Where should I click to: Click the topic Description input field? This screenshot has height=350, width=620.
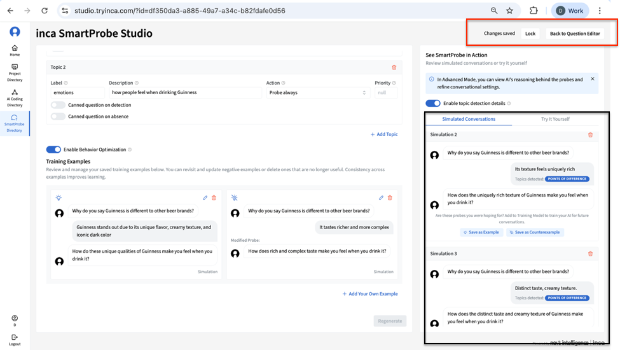click(x=184, y=93)
